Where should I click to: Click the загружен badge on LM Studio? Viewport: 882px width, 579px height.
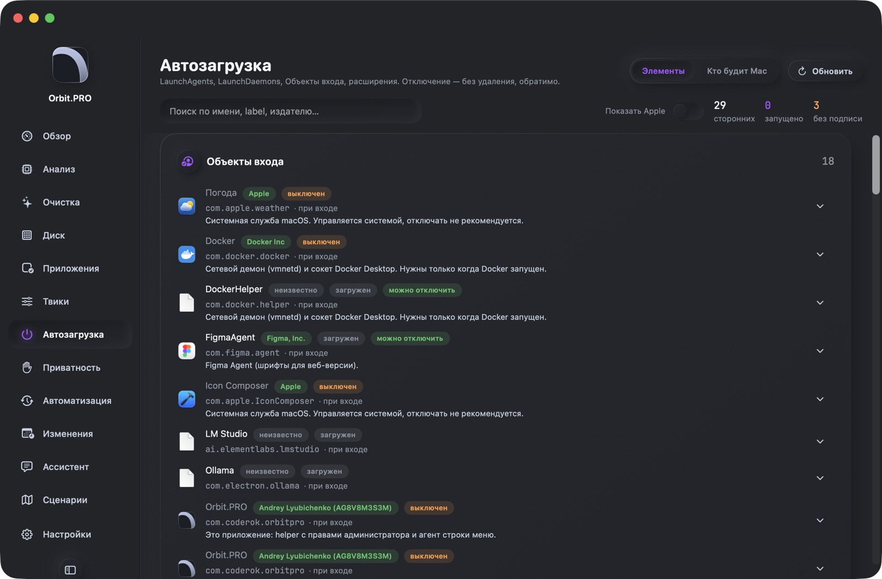338,435
